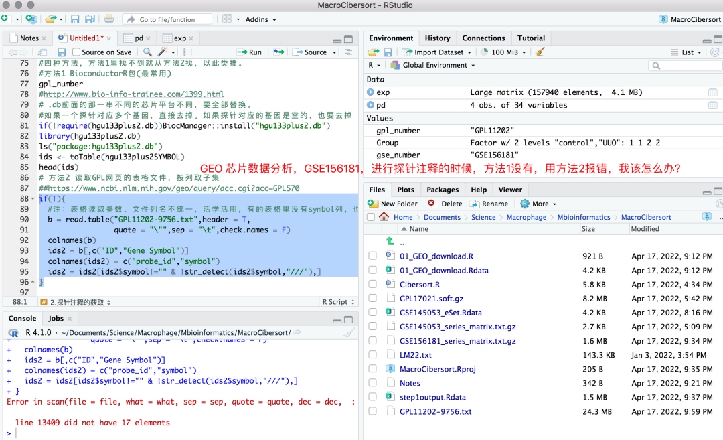Save the current document from main toolbar
The image size is (723, 440).
pyautogui.click(x=75, y=19)
